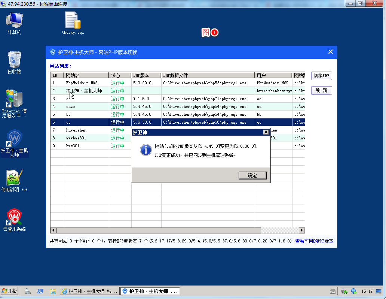The height and width of the screenshot is (299, 386).
Task: Click the 切换PHP button
Action: [322, 76]
